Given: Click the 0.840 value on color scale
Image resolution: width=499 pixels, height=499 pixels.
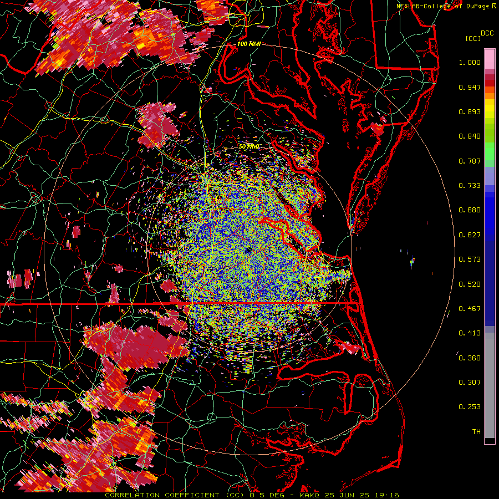Looking at the screenshot, I should click(x=470, y=136).
